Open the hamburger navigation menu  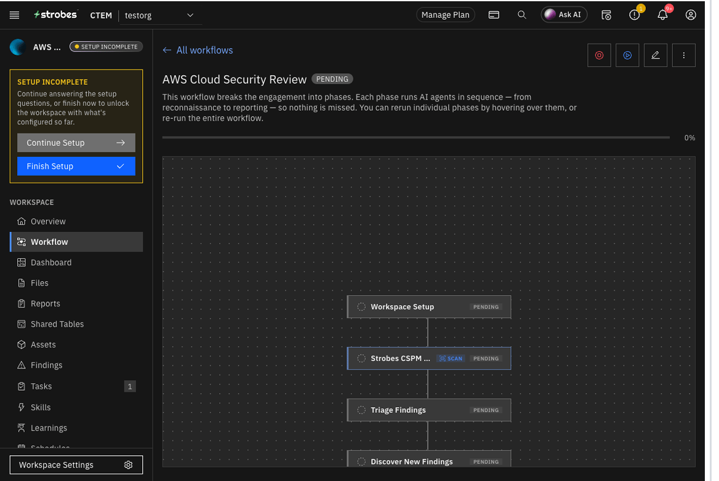click(x=14, y=15)
